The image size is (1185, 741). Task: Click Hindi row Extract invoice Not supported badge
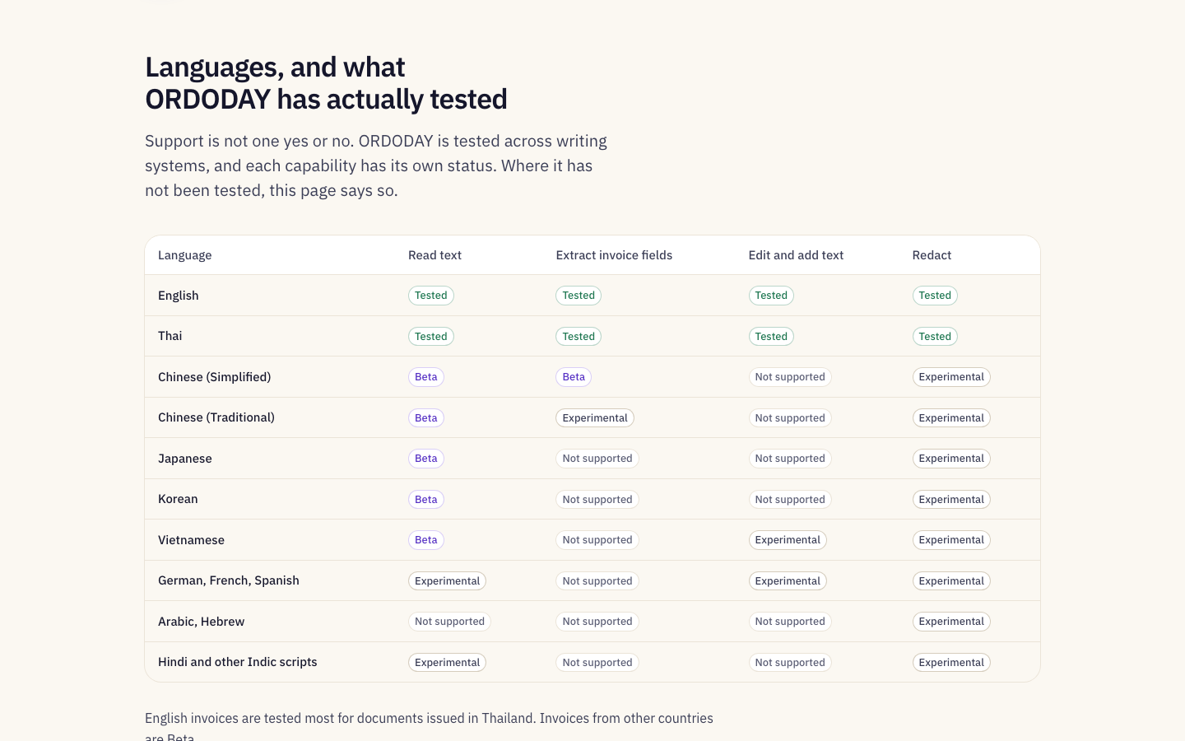[597, 662]
